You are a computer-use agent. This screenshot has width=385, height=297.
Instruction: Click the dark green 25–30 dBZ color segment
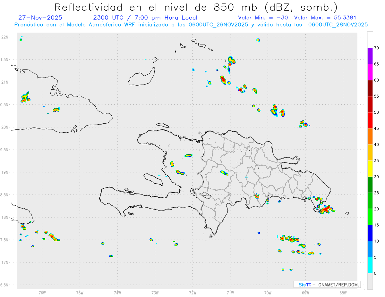pos(370,185)
